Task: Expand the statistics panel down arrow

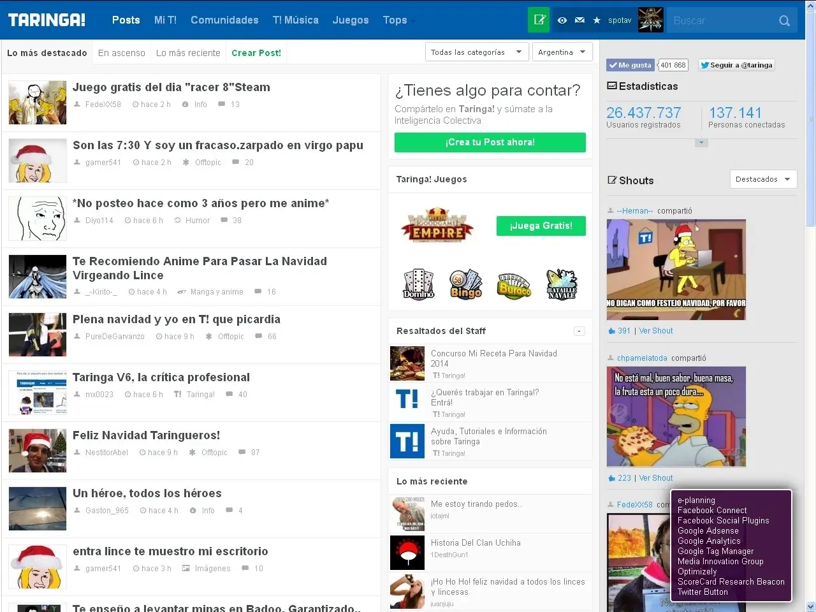Action: [x=701, y=142]
